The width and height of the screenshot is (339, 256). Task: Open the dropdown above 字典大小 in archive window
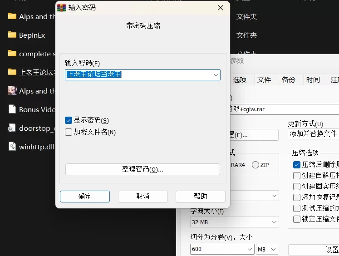pos(254,196)
